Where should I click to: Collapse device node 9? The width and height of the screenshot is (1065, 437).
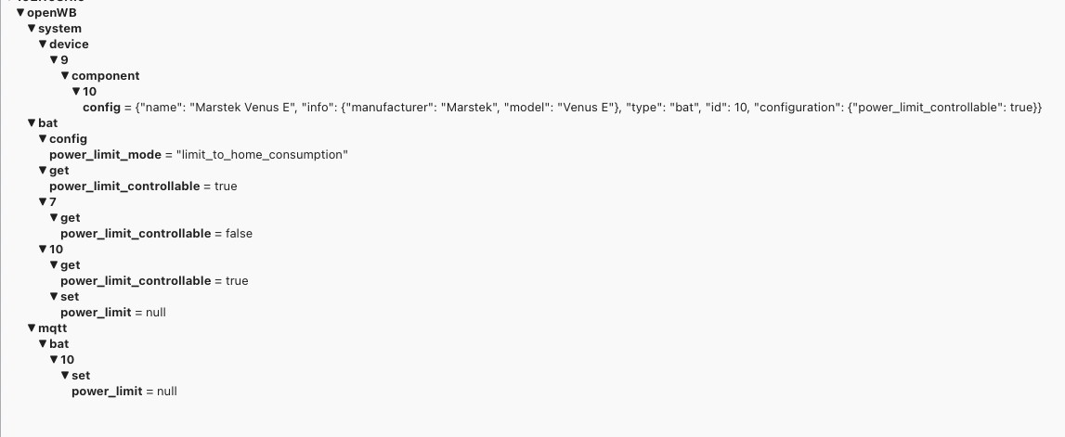(x=53, y=60)
